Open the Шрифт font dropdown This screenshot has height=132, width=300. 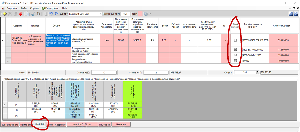point(101,14)
